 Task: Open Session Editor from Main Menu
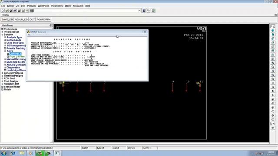(12, 87)
